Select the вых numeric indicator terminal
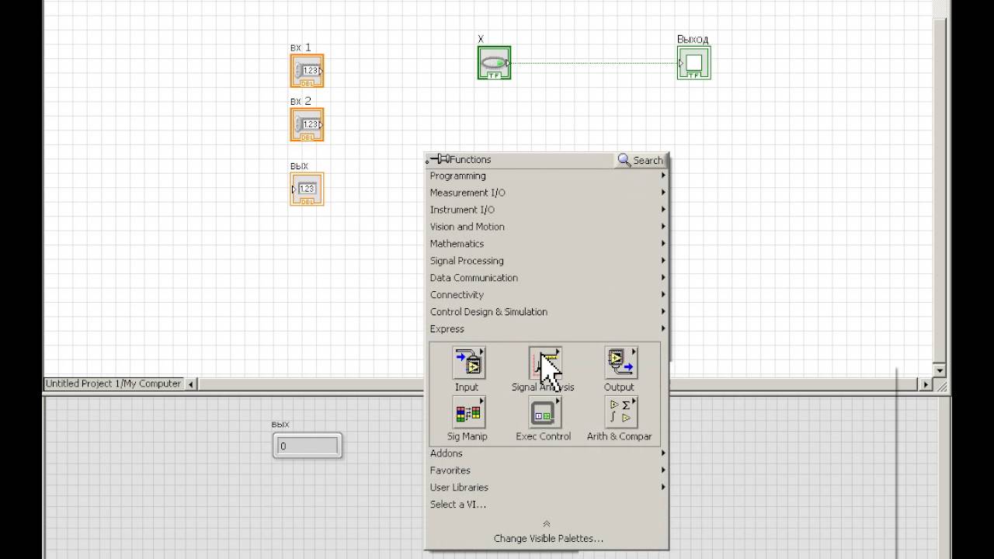994x559 pixels. [307, 189]
